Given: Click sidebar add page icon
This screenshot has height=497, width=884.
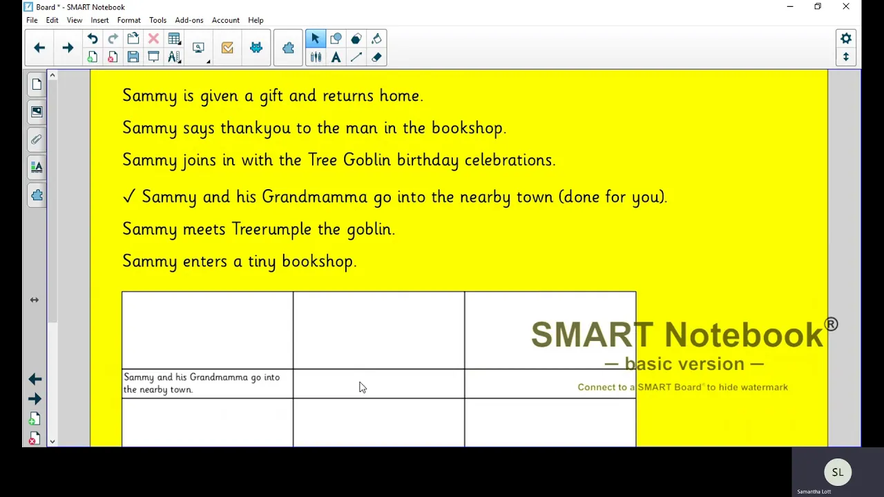Looking at the screenshot, I should click(x=35, y=420).
